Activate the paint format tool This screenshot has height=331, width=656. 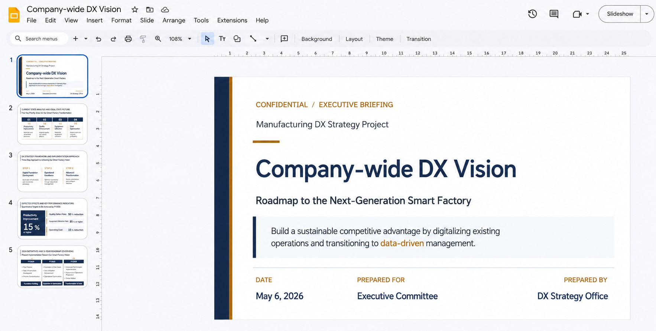pyautogui.click(x=143, y=39)
